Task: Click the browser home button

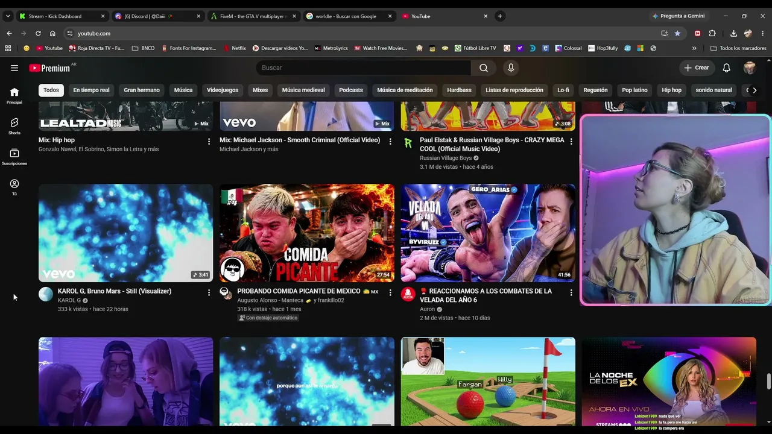Action: pos(52,33)
